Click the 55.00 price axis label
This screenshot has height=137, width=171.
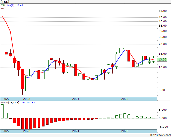(x=163, y=11)
